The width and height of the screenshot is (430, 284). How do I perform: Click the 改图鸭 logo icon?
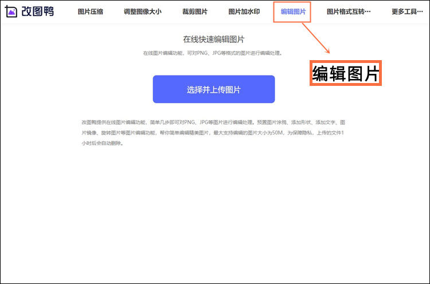[11, 11]
